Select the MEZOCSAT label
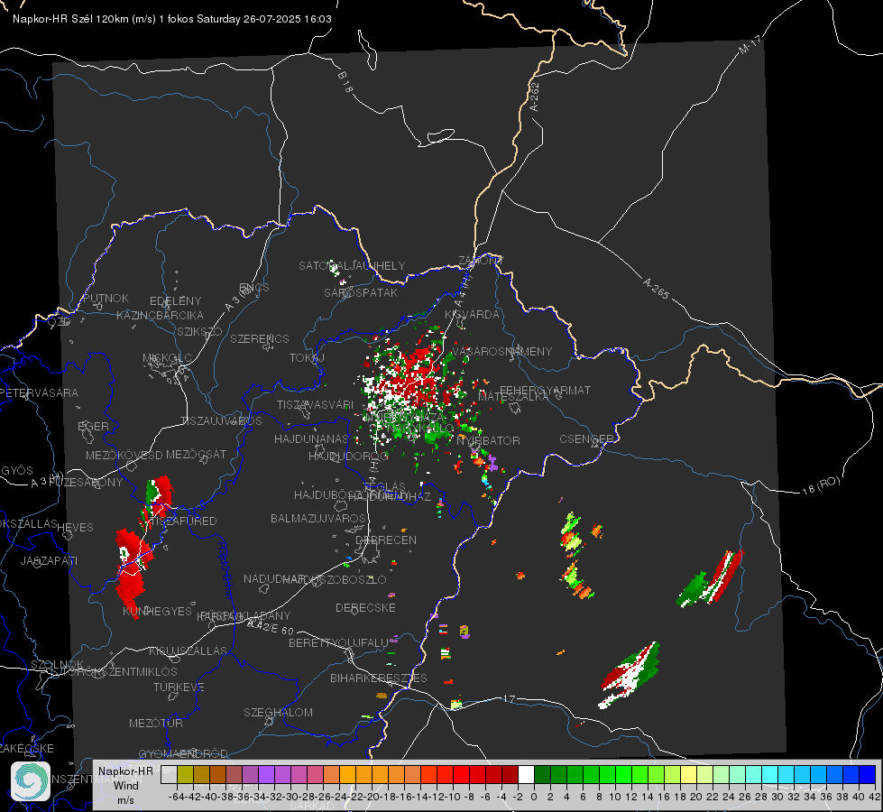This screenshot has width=883, height=812. point(196,454)
